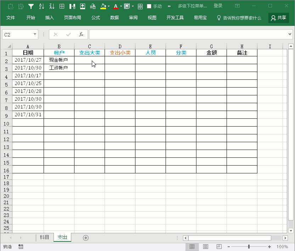Add a new worksheet with the plus button
295x251 pixels.
(x=85, y=238)
